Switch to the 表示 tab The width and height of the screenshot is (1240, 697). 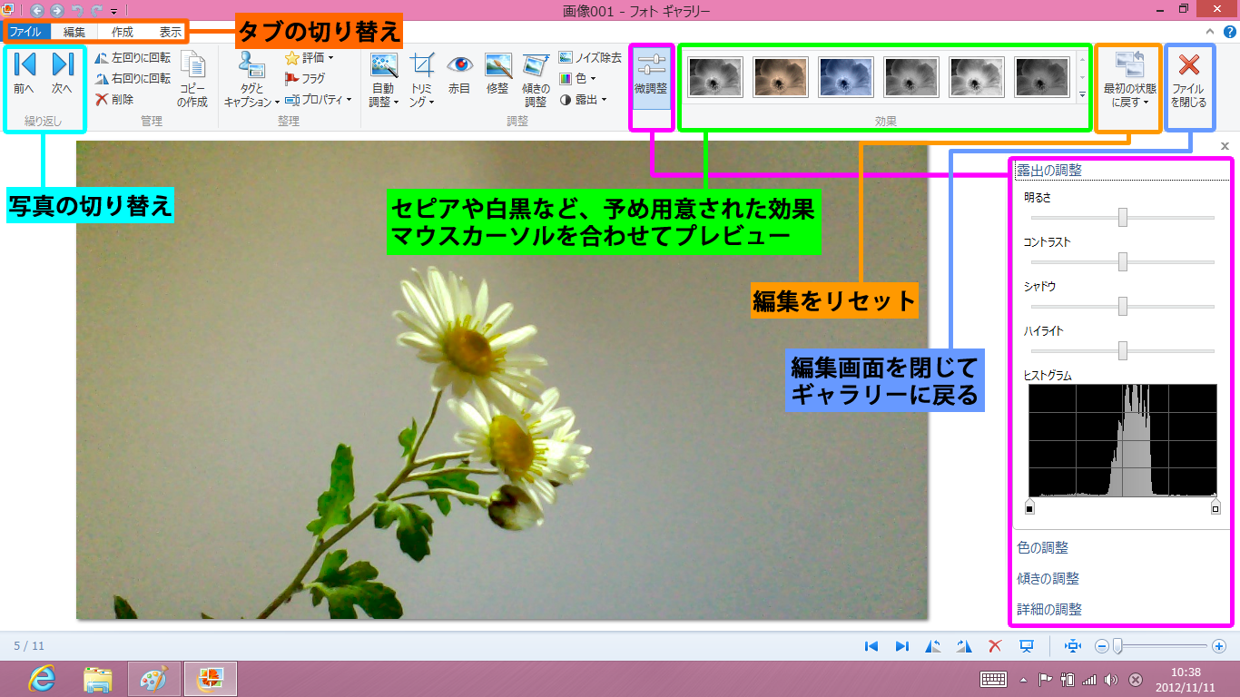pyautogui.click(x=171, y=32)
